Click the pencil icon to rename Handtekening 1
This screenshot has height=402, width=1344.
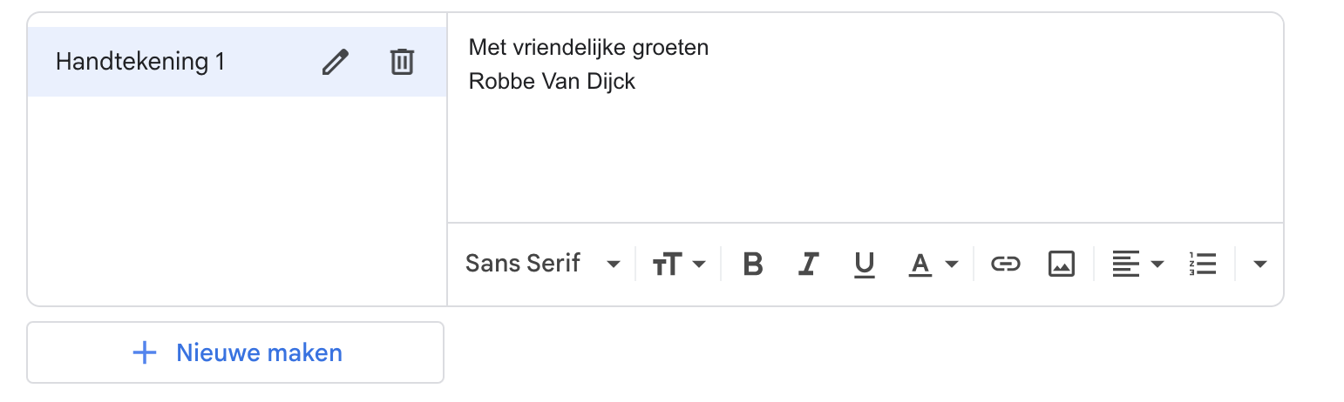[335, 63]
